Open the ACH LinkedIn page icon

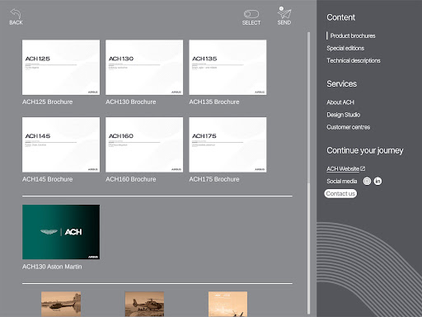(x=377, y=181)
